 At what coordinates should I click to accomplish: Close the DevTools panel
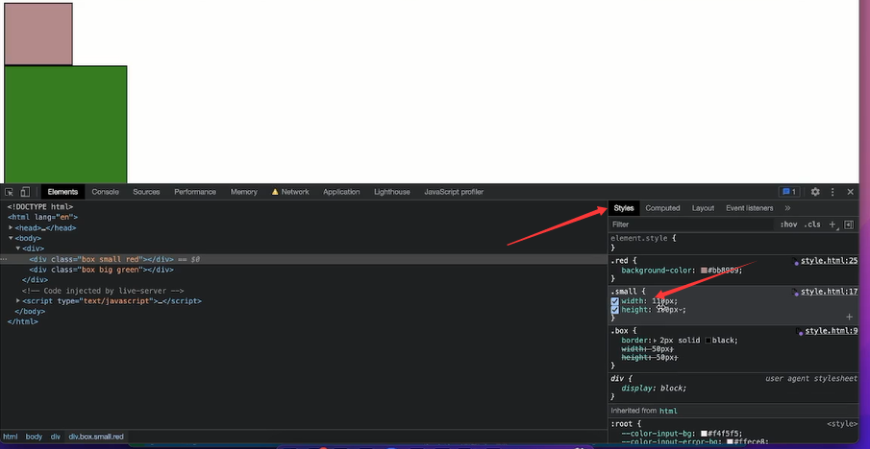(x=850, y=192)
